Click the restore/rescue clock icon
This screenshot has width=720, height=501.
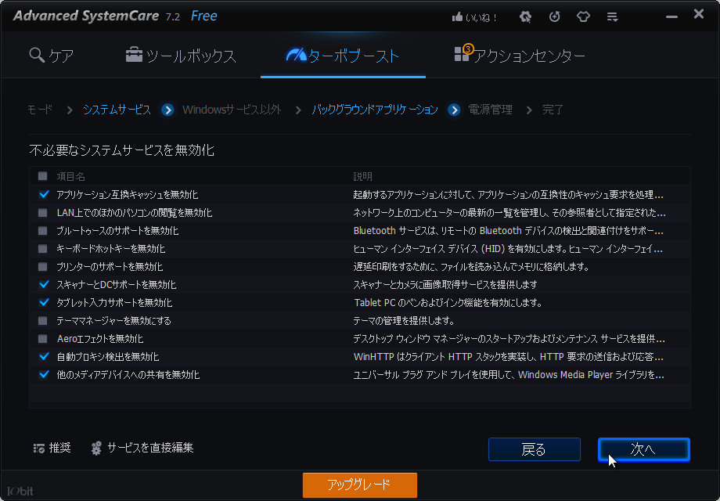point(555,17)
